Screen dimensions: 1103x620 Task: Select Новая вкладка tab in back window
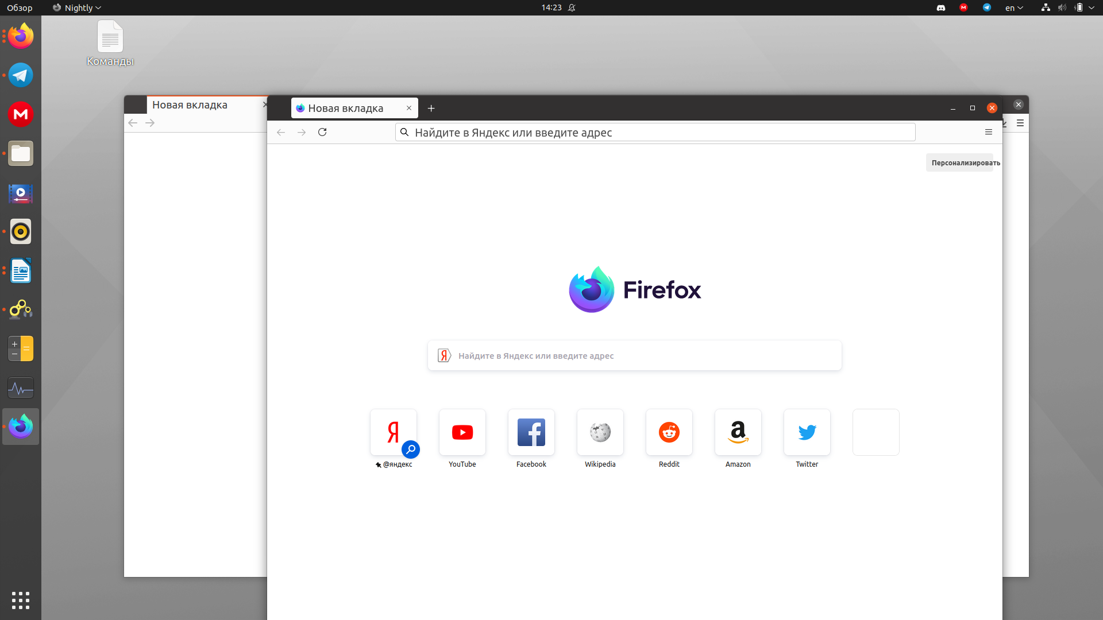[x=207, y=104]
